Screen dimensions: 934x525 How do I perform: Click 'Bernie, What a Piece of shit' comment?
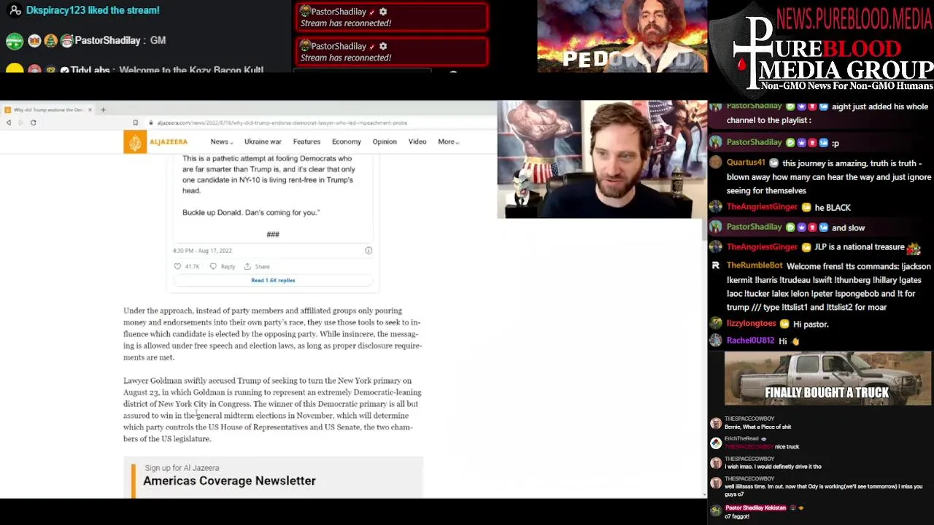coord(757,427)
